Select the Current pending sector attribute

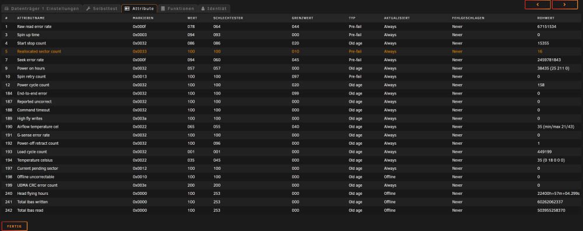pos(37,168)
